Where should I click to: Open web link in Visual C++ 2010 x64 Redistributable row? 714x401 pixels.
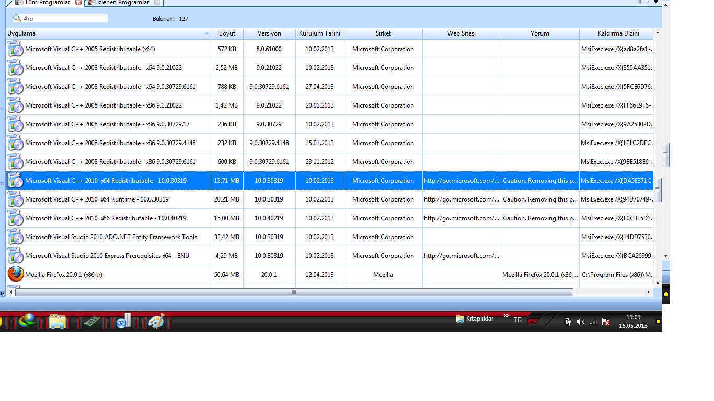pos(462,181)
